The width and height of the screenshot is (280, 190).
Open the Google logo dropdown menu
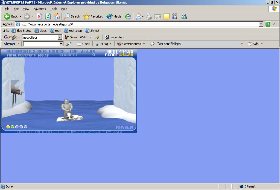tap(12, 37)
